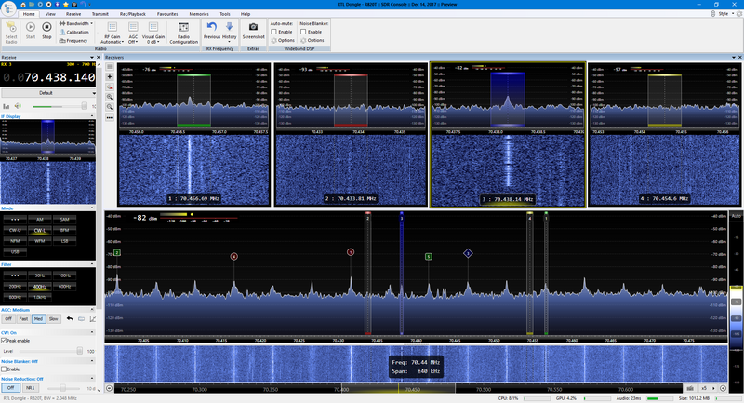The height and width of the screenshot is (403, 744).
Task: Collapse the IF Display section
Action: (92, 116)
